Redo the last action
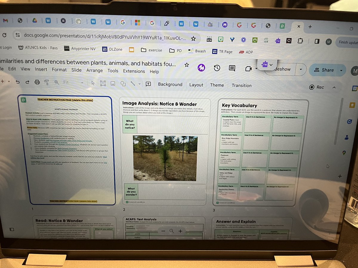 pos(27,82)
